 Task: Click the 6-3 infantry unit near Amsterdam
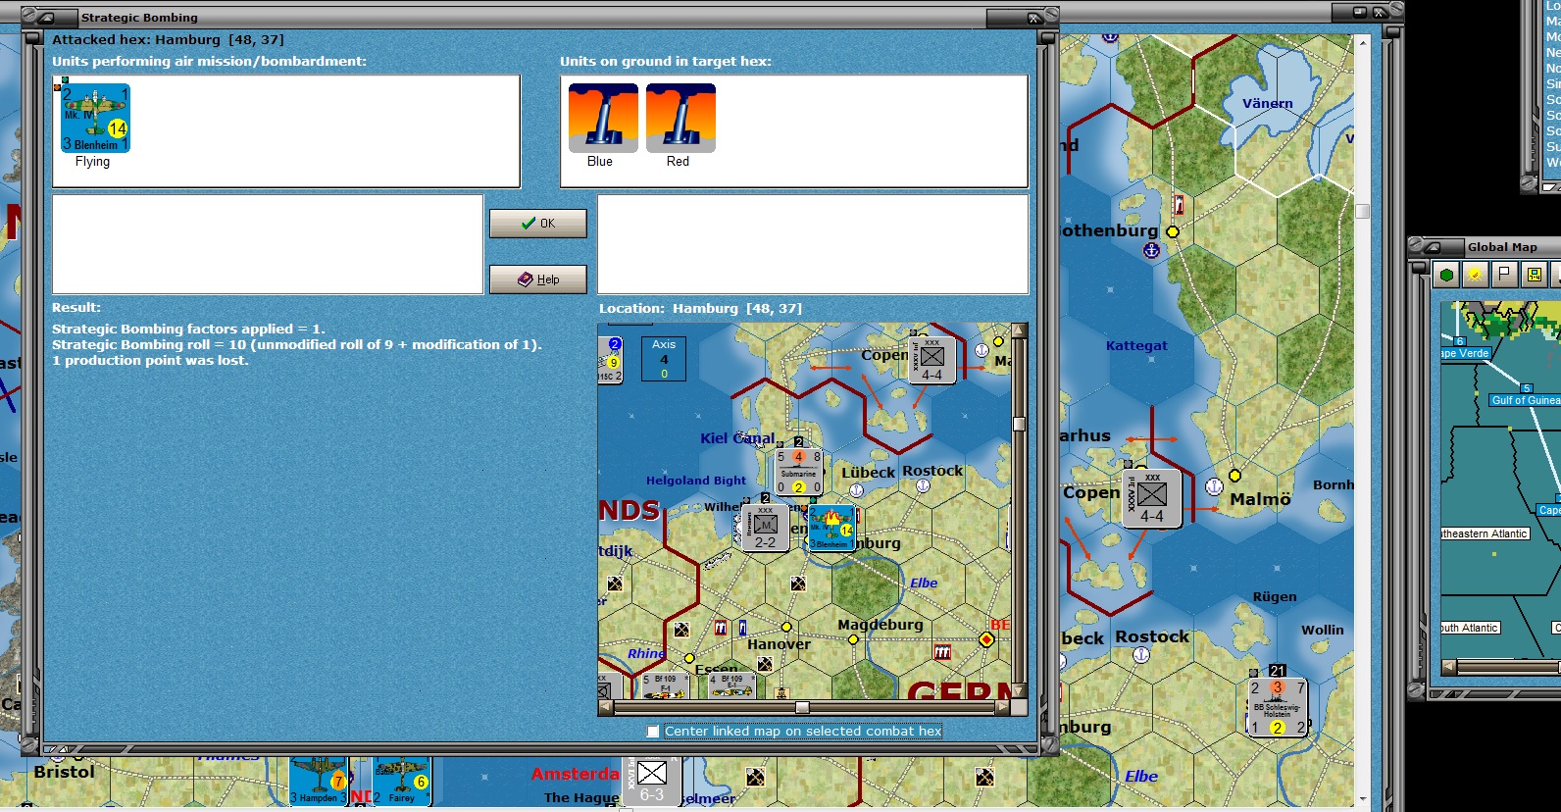[x=652, y=781]
